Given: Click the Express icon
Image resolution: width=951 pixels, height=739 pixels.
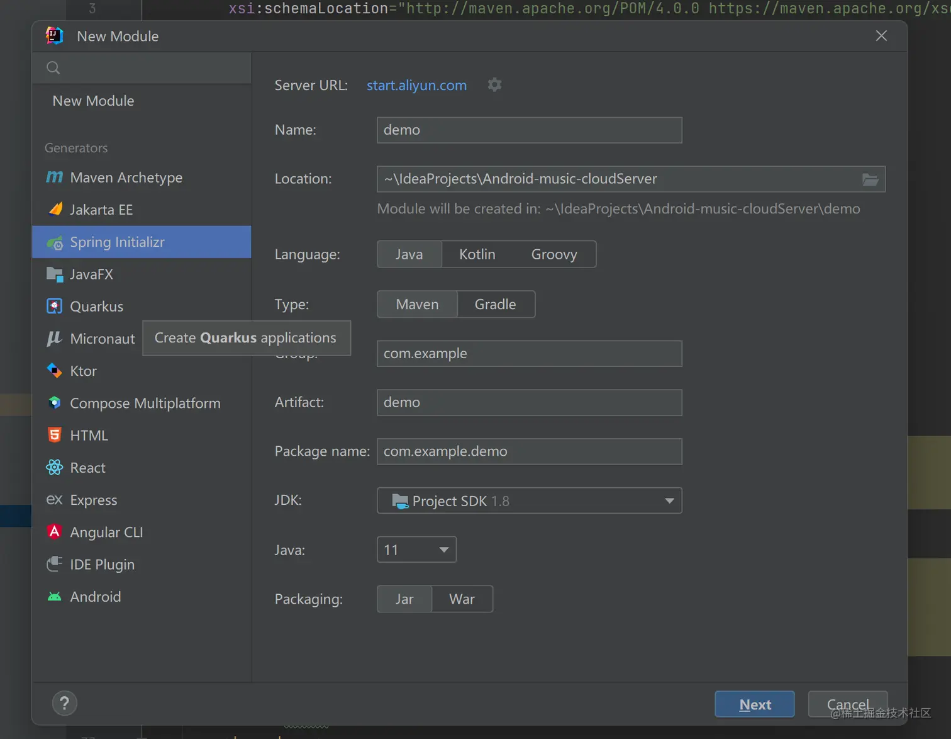Looking at the screenshot, I should point(55,500).
